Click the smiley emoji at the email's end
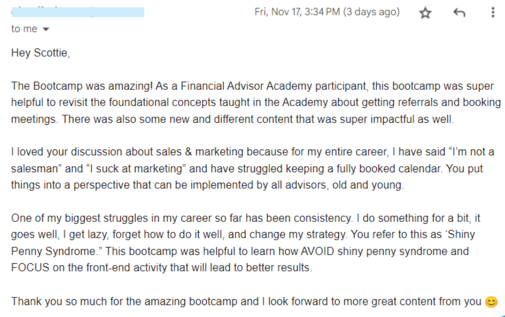The height and width of the screenshot is (317, 505). click(x=491, y=302)
